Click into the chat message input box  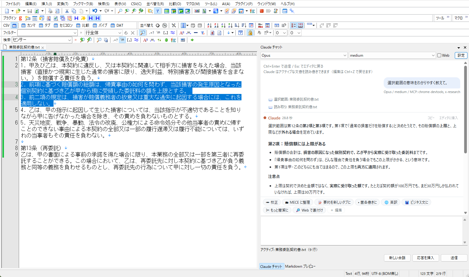coord(362,231)
